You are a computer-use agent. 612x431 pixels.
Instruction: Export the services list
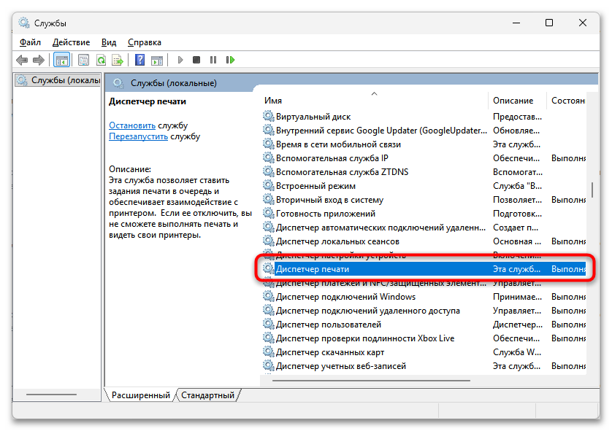[x=118, y=59]
